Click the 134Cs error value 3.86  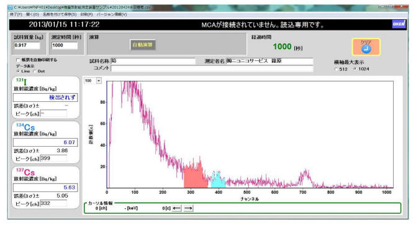62,150
